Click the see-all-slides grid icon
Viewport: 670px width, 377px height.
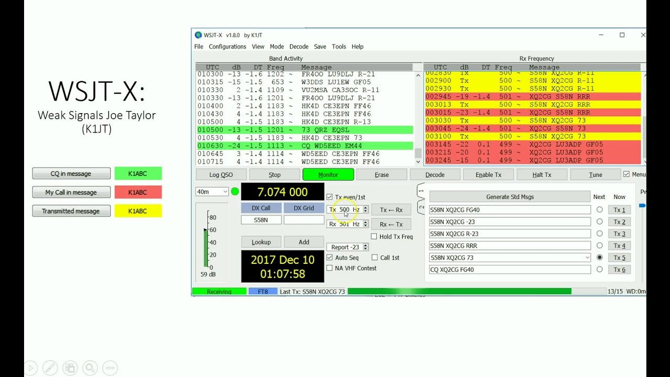point(70,368)
